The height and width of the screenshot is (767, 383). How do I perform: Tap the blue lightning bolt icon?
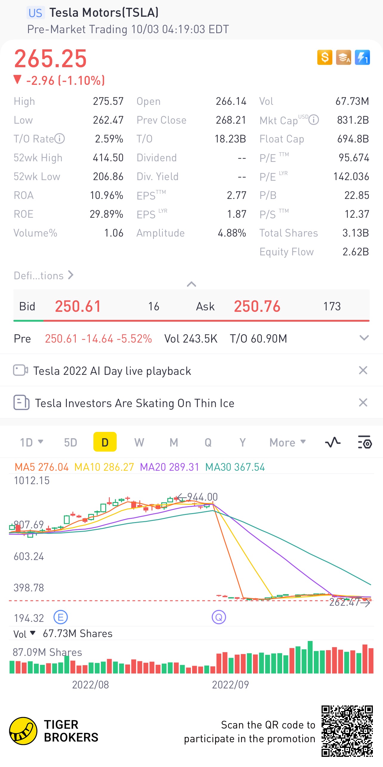(362, 57)
